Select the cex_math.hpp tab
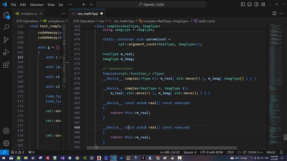Viewport: 287px width, 161px height. click(87, 13)
